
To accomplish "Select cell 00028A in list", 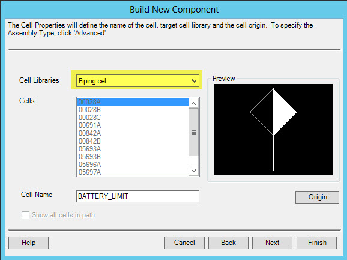I will (133, 102).
